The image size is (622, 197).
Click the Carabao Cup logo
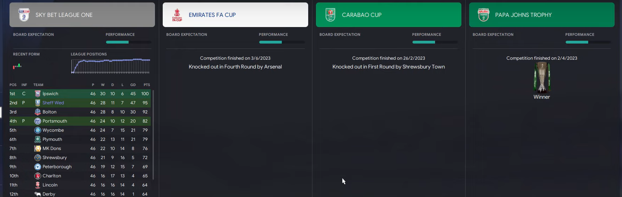tap(330, 15)
